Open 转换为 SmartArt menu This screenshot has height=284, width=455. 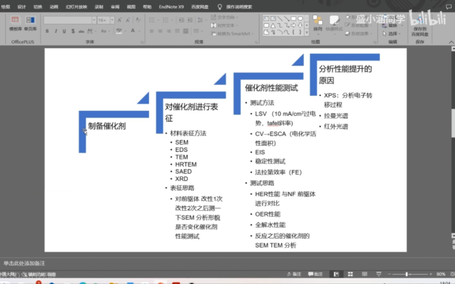[232, 34]
